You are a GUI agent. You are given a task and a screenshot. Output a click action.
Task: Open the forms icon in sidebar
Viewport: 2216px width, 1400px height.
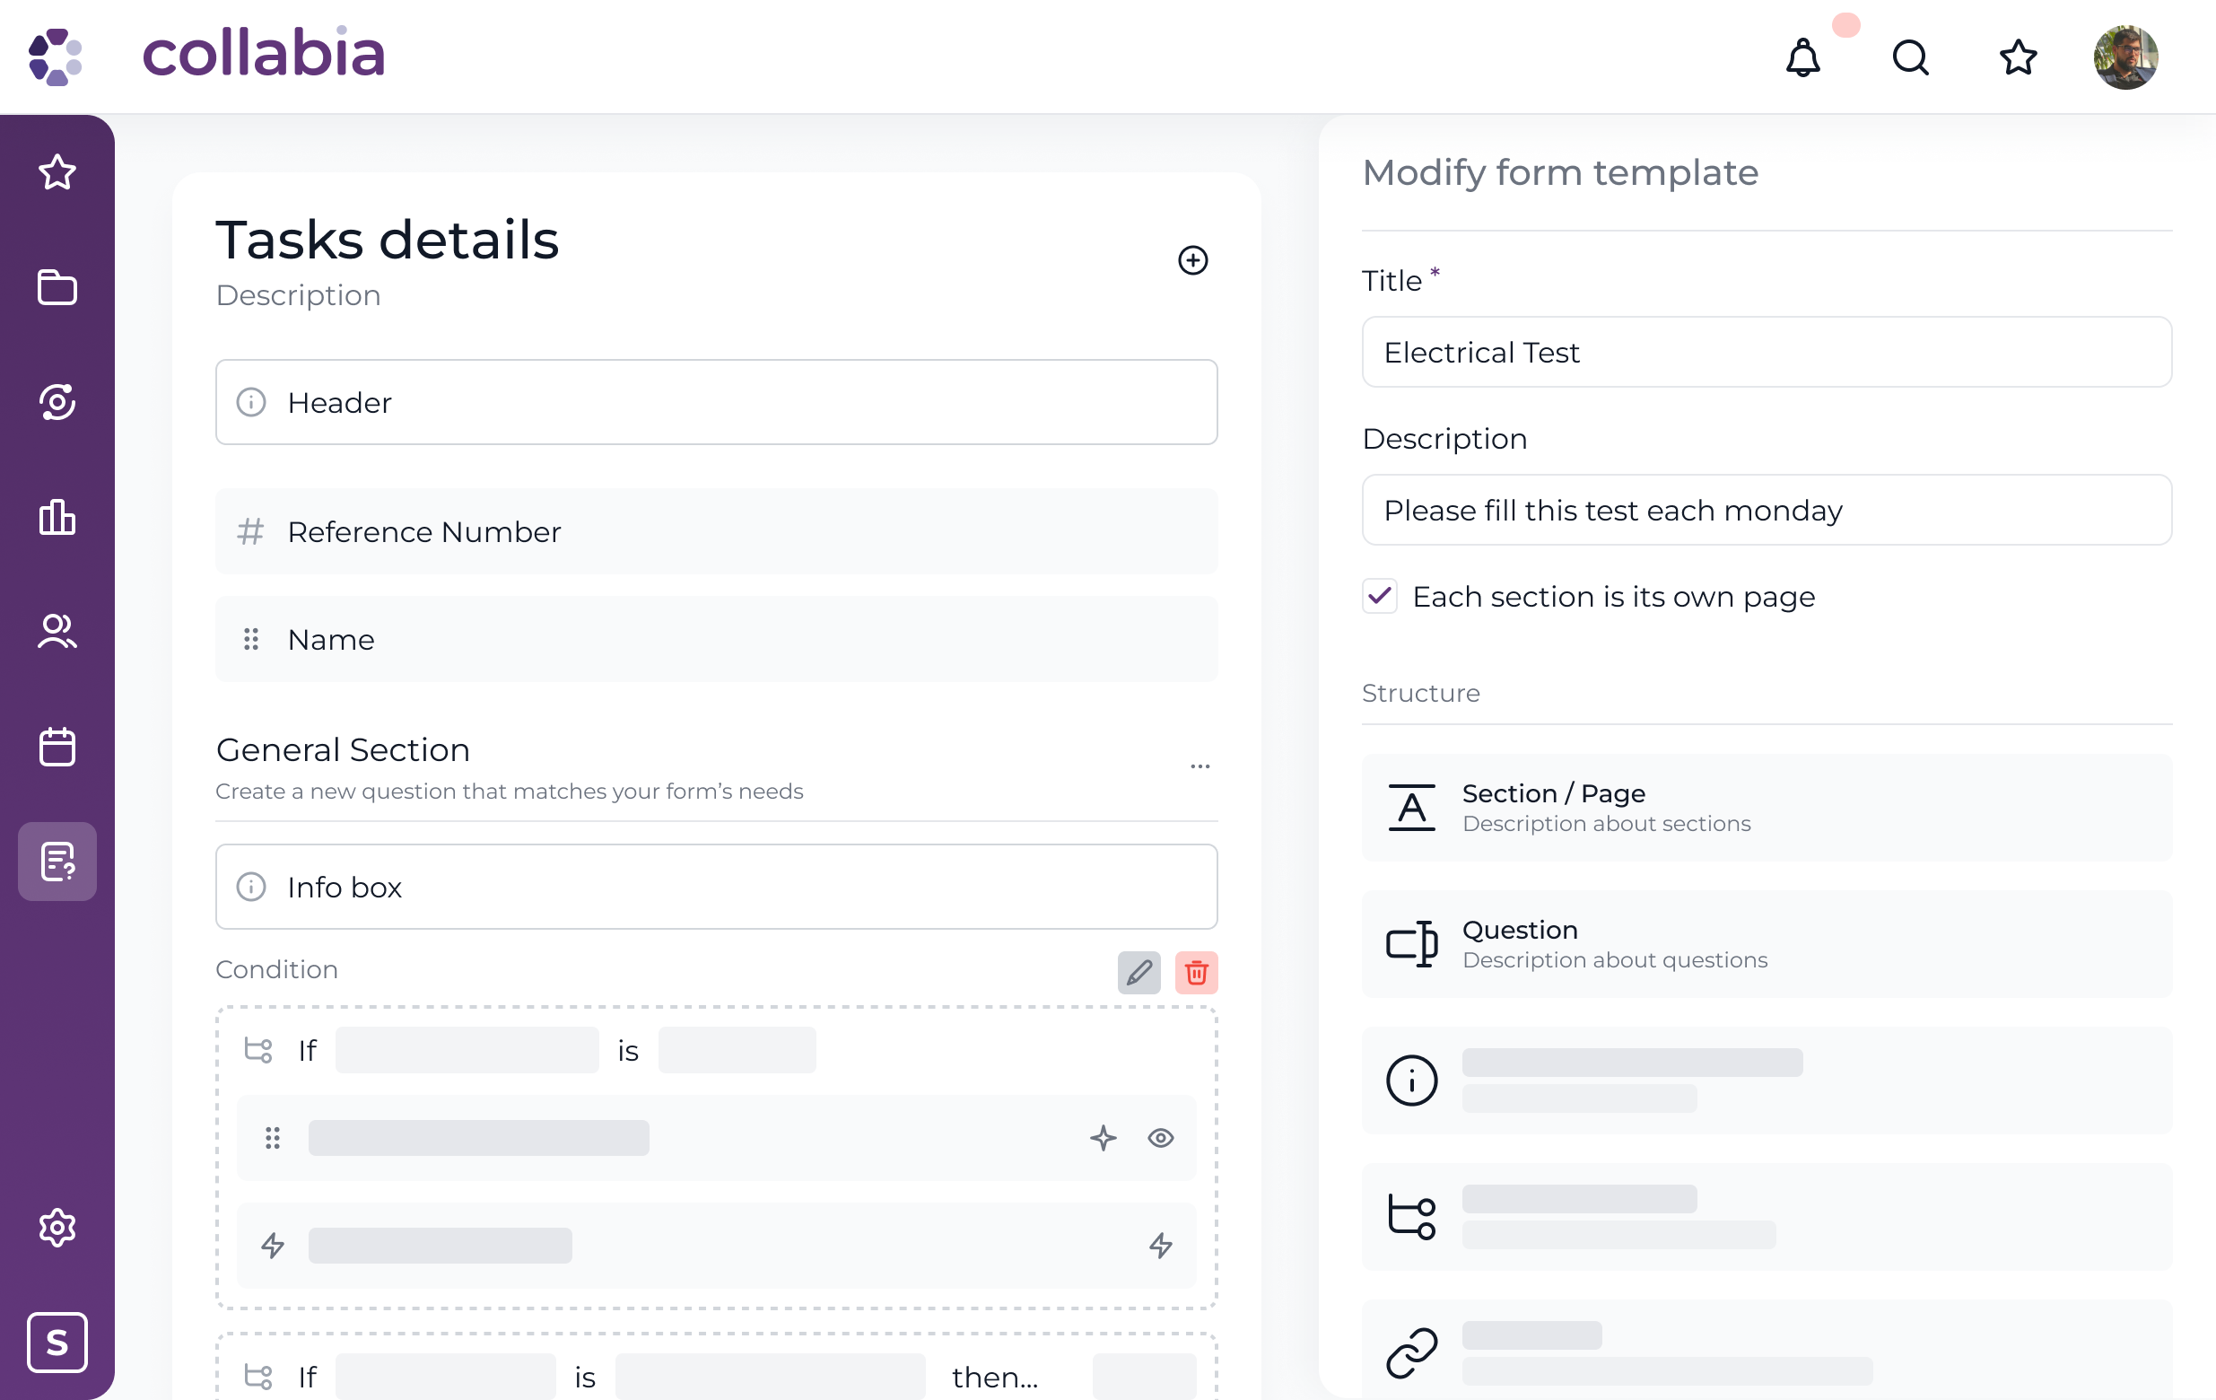[57, 862]
